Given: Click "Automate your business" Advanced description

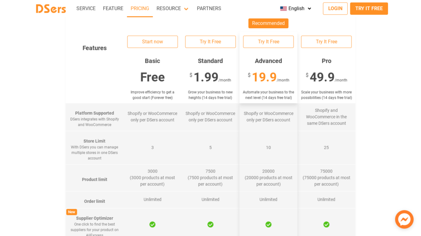Looking at the screenshot, I should click(x=268, y=95).
